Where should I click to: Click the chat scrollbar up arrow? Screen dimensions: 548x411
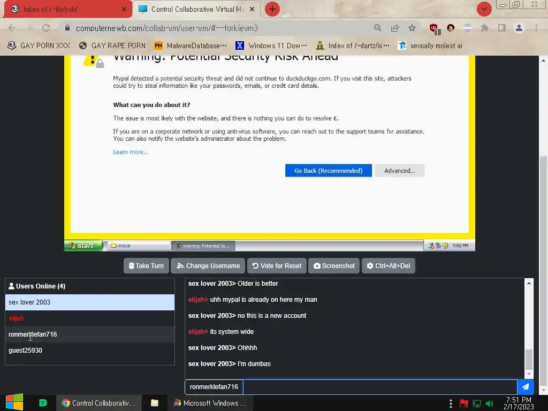pos(529,283)
